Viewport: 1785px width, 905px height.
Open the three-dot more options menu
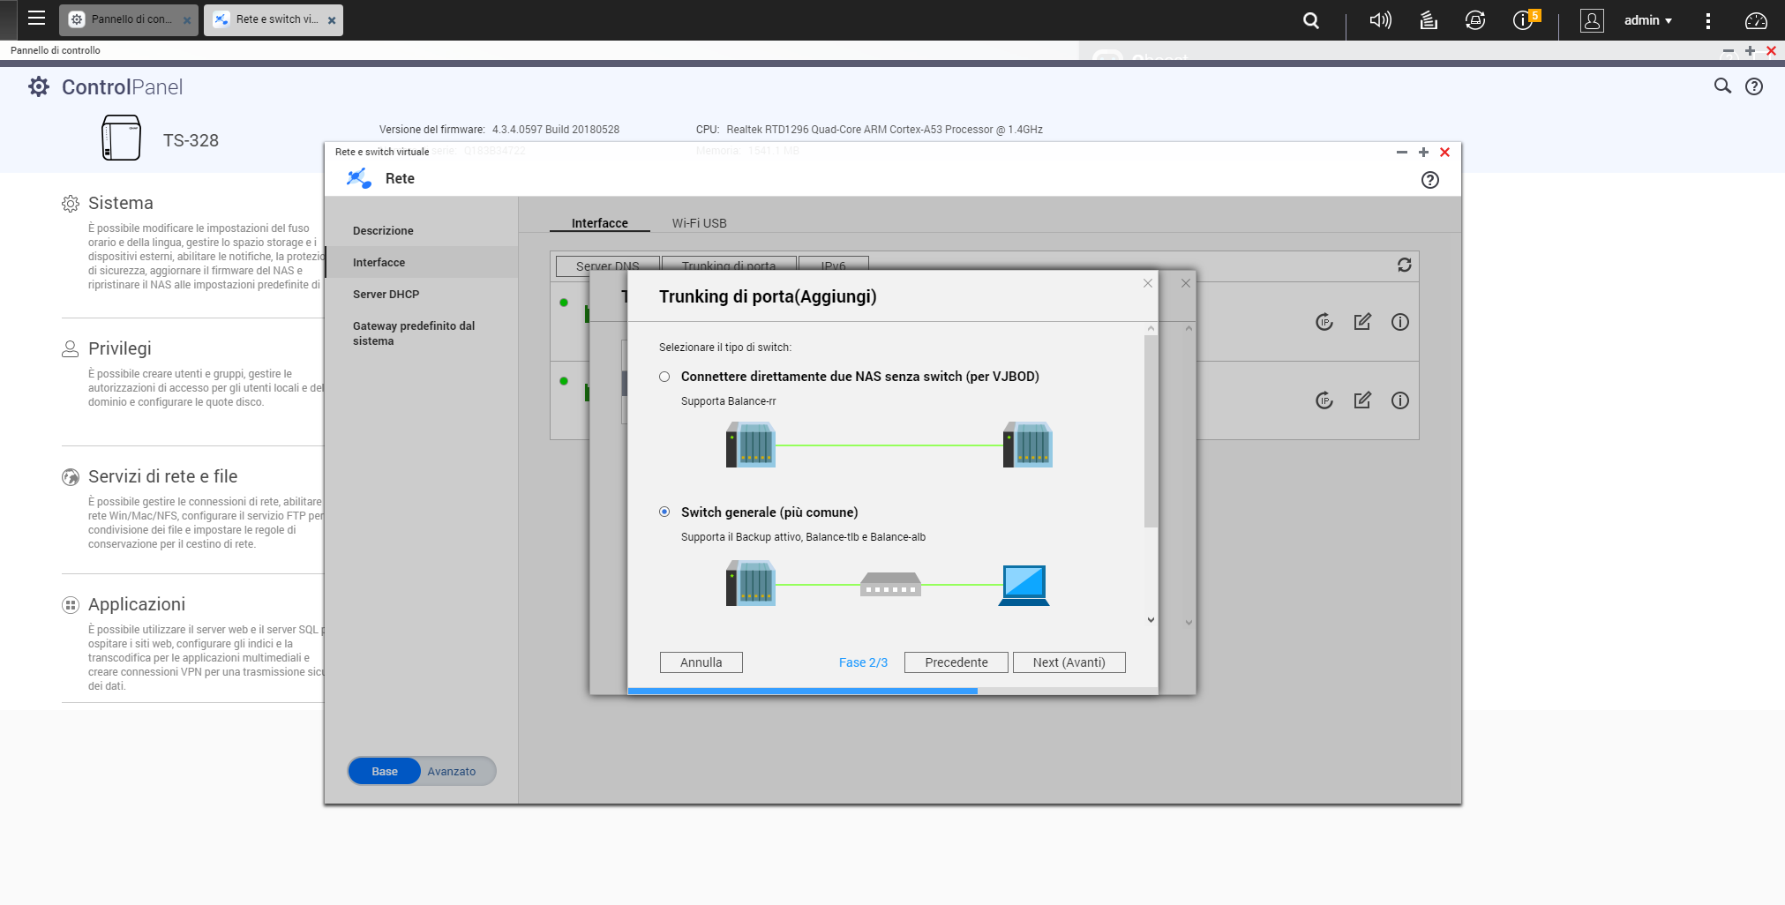click(1708, 20)
